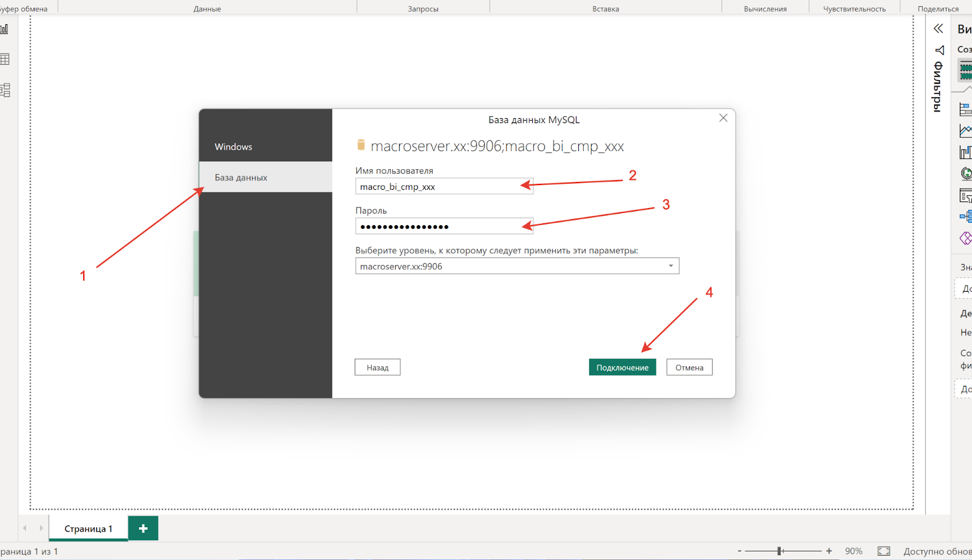Click the fit to page icon
The width and height of the screenshot is (972, 560).
click(x=884, y=551)
